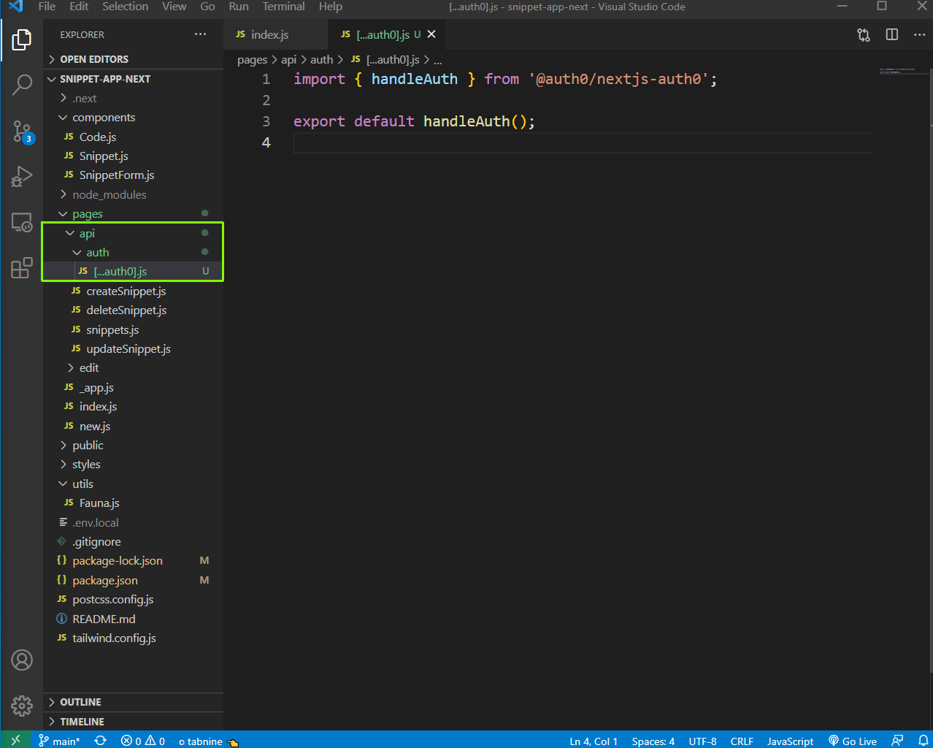Screen dimensions: 933x748
Task: Close the [...auth0].js tab
Action: tap(431, 34)
